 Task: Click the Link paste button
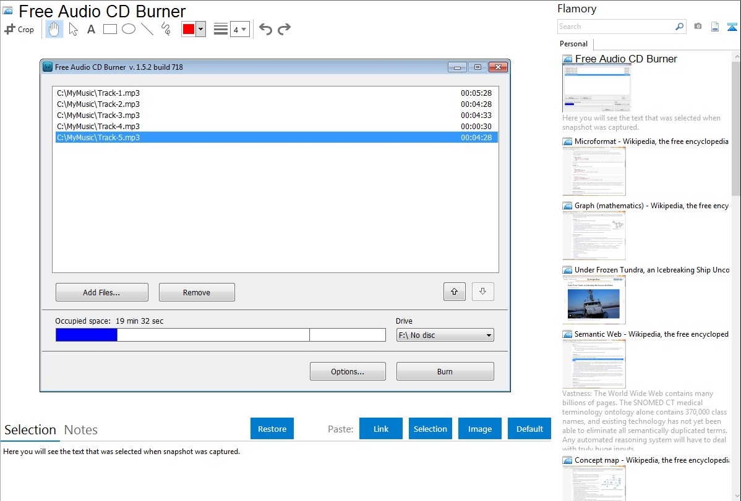pyautogui.click(x=381, y=429)
